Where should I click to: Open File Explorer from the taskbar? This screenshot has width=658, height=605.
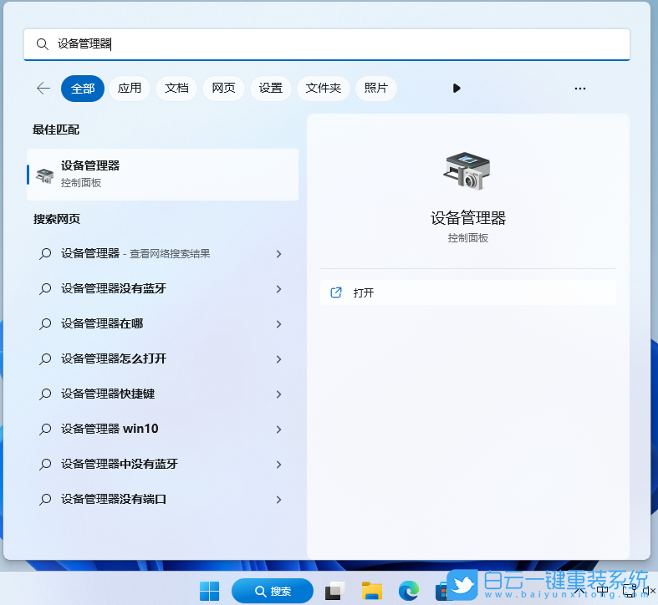click(372, 591)
